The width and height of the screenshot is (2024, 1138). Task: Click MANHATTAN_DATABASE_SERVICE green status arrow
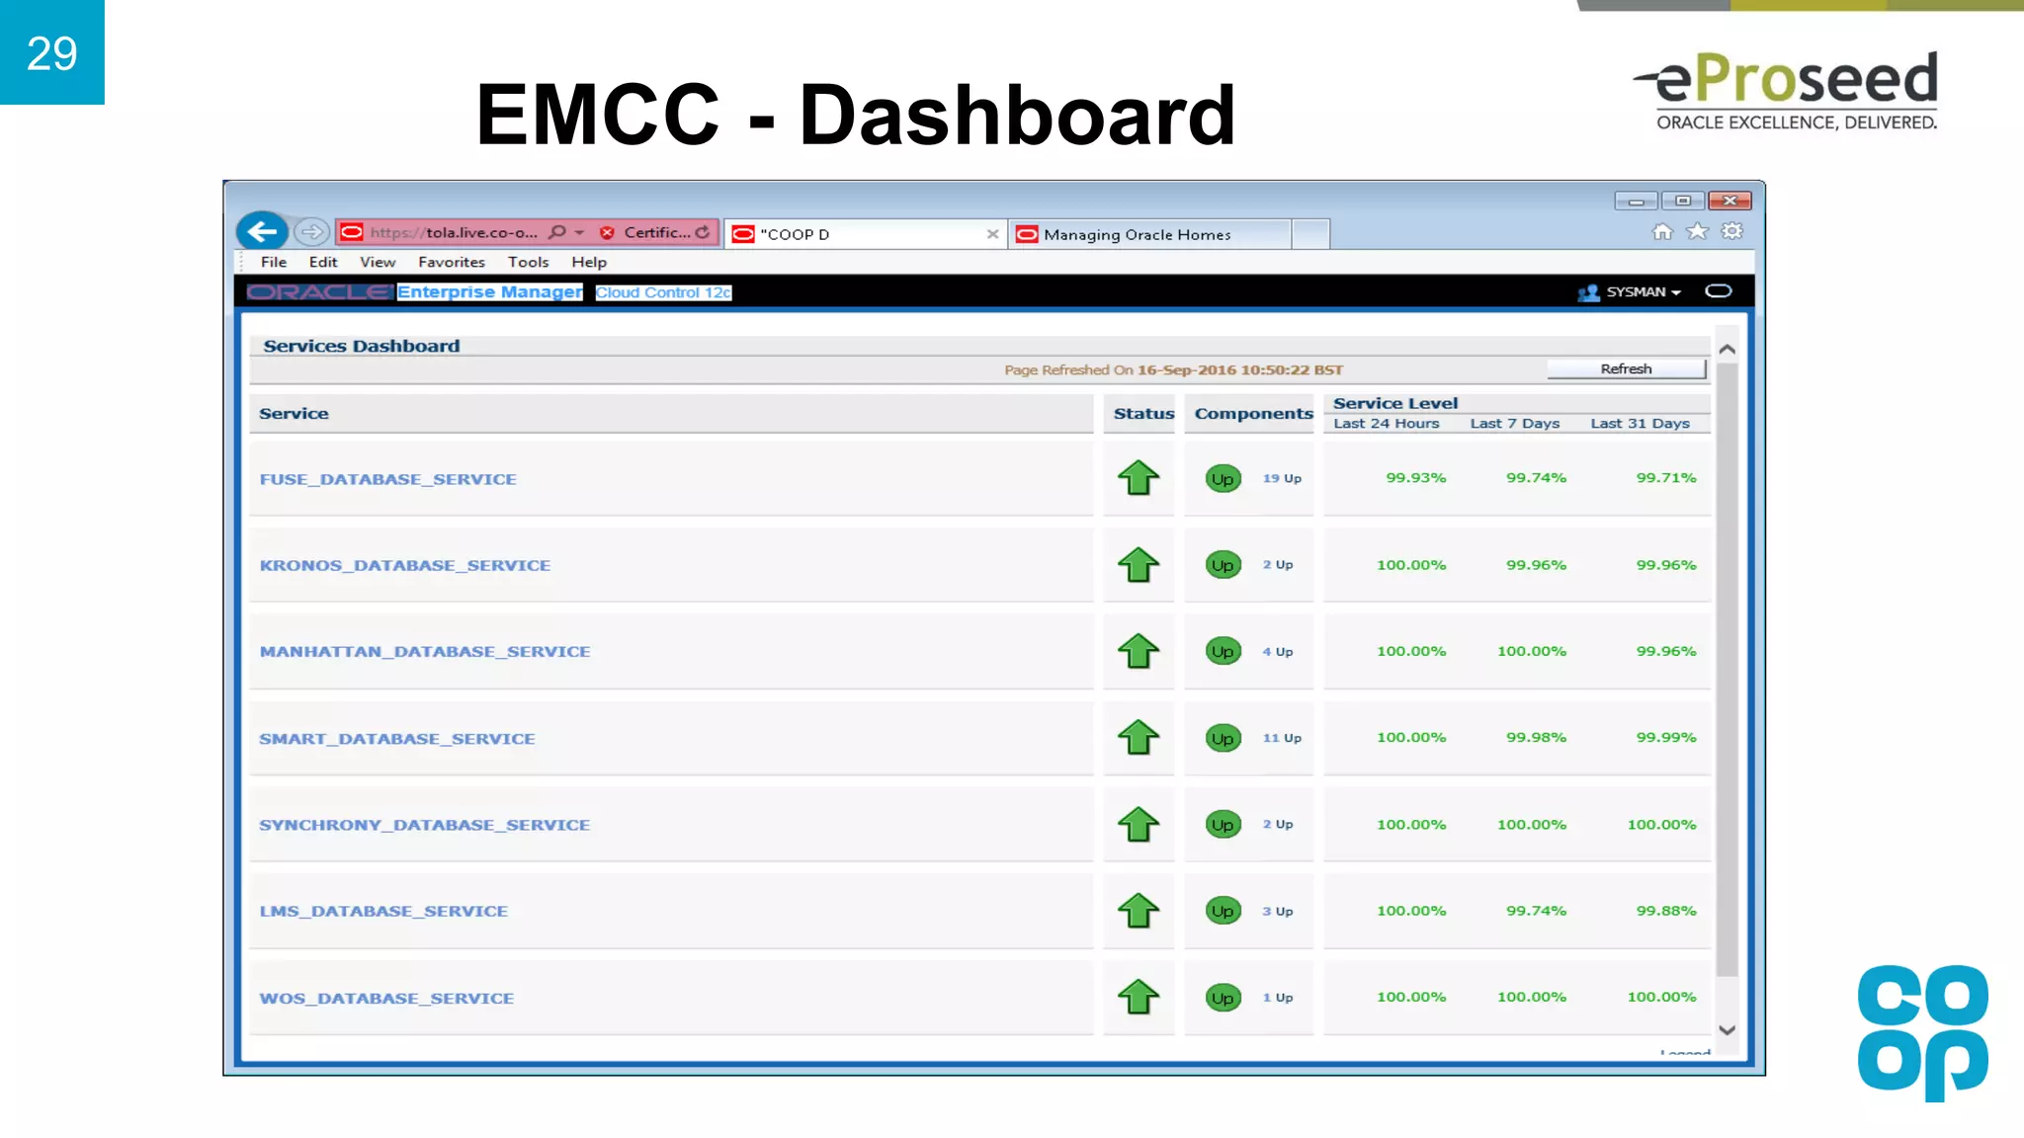pyautogui.click(x=1138, y=651)
